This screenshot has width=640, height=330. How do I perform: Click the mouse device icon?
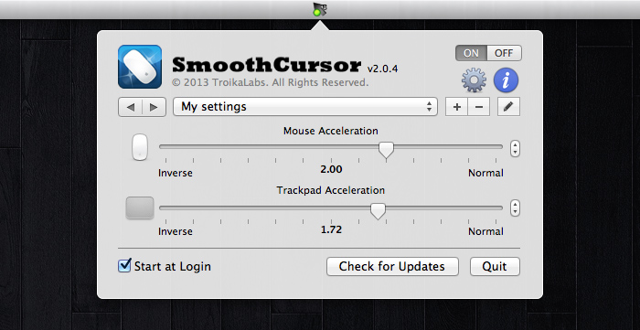click(x=140, y=147)
